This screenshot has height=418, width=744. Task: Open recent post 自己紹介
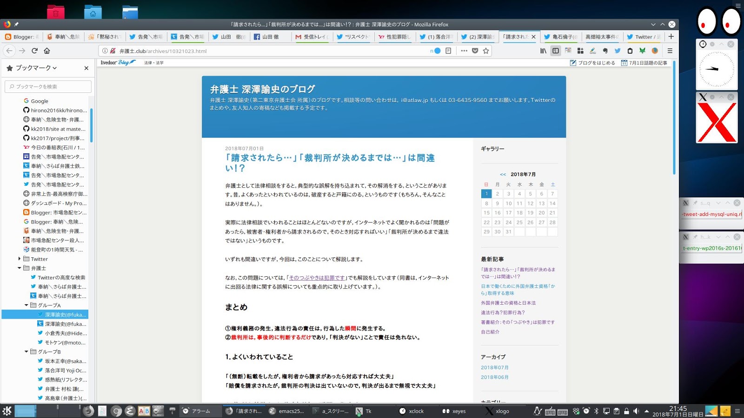[x=490, y=332]
